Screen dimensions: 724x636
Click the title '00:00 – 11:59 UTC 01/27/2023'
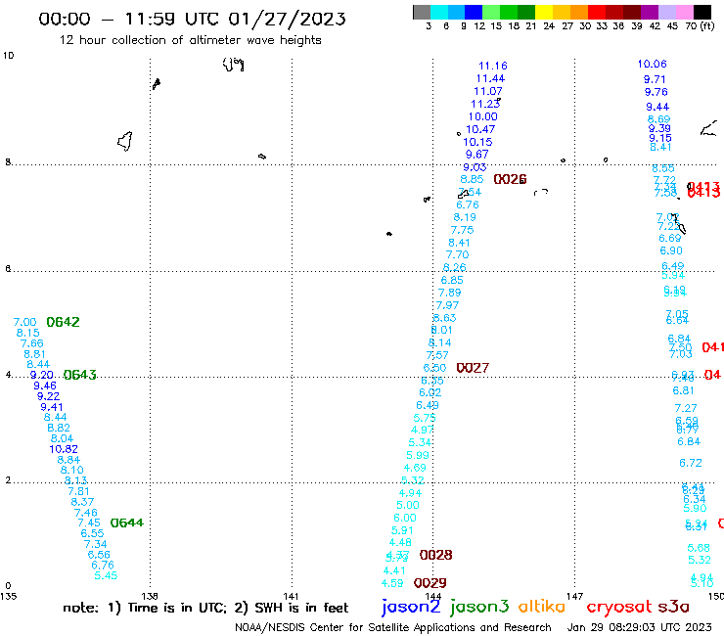click(192, 19)
